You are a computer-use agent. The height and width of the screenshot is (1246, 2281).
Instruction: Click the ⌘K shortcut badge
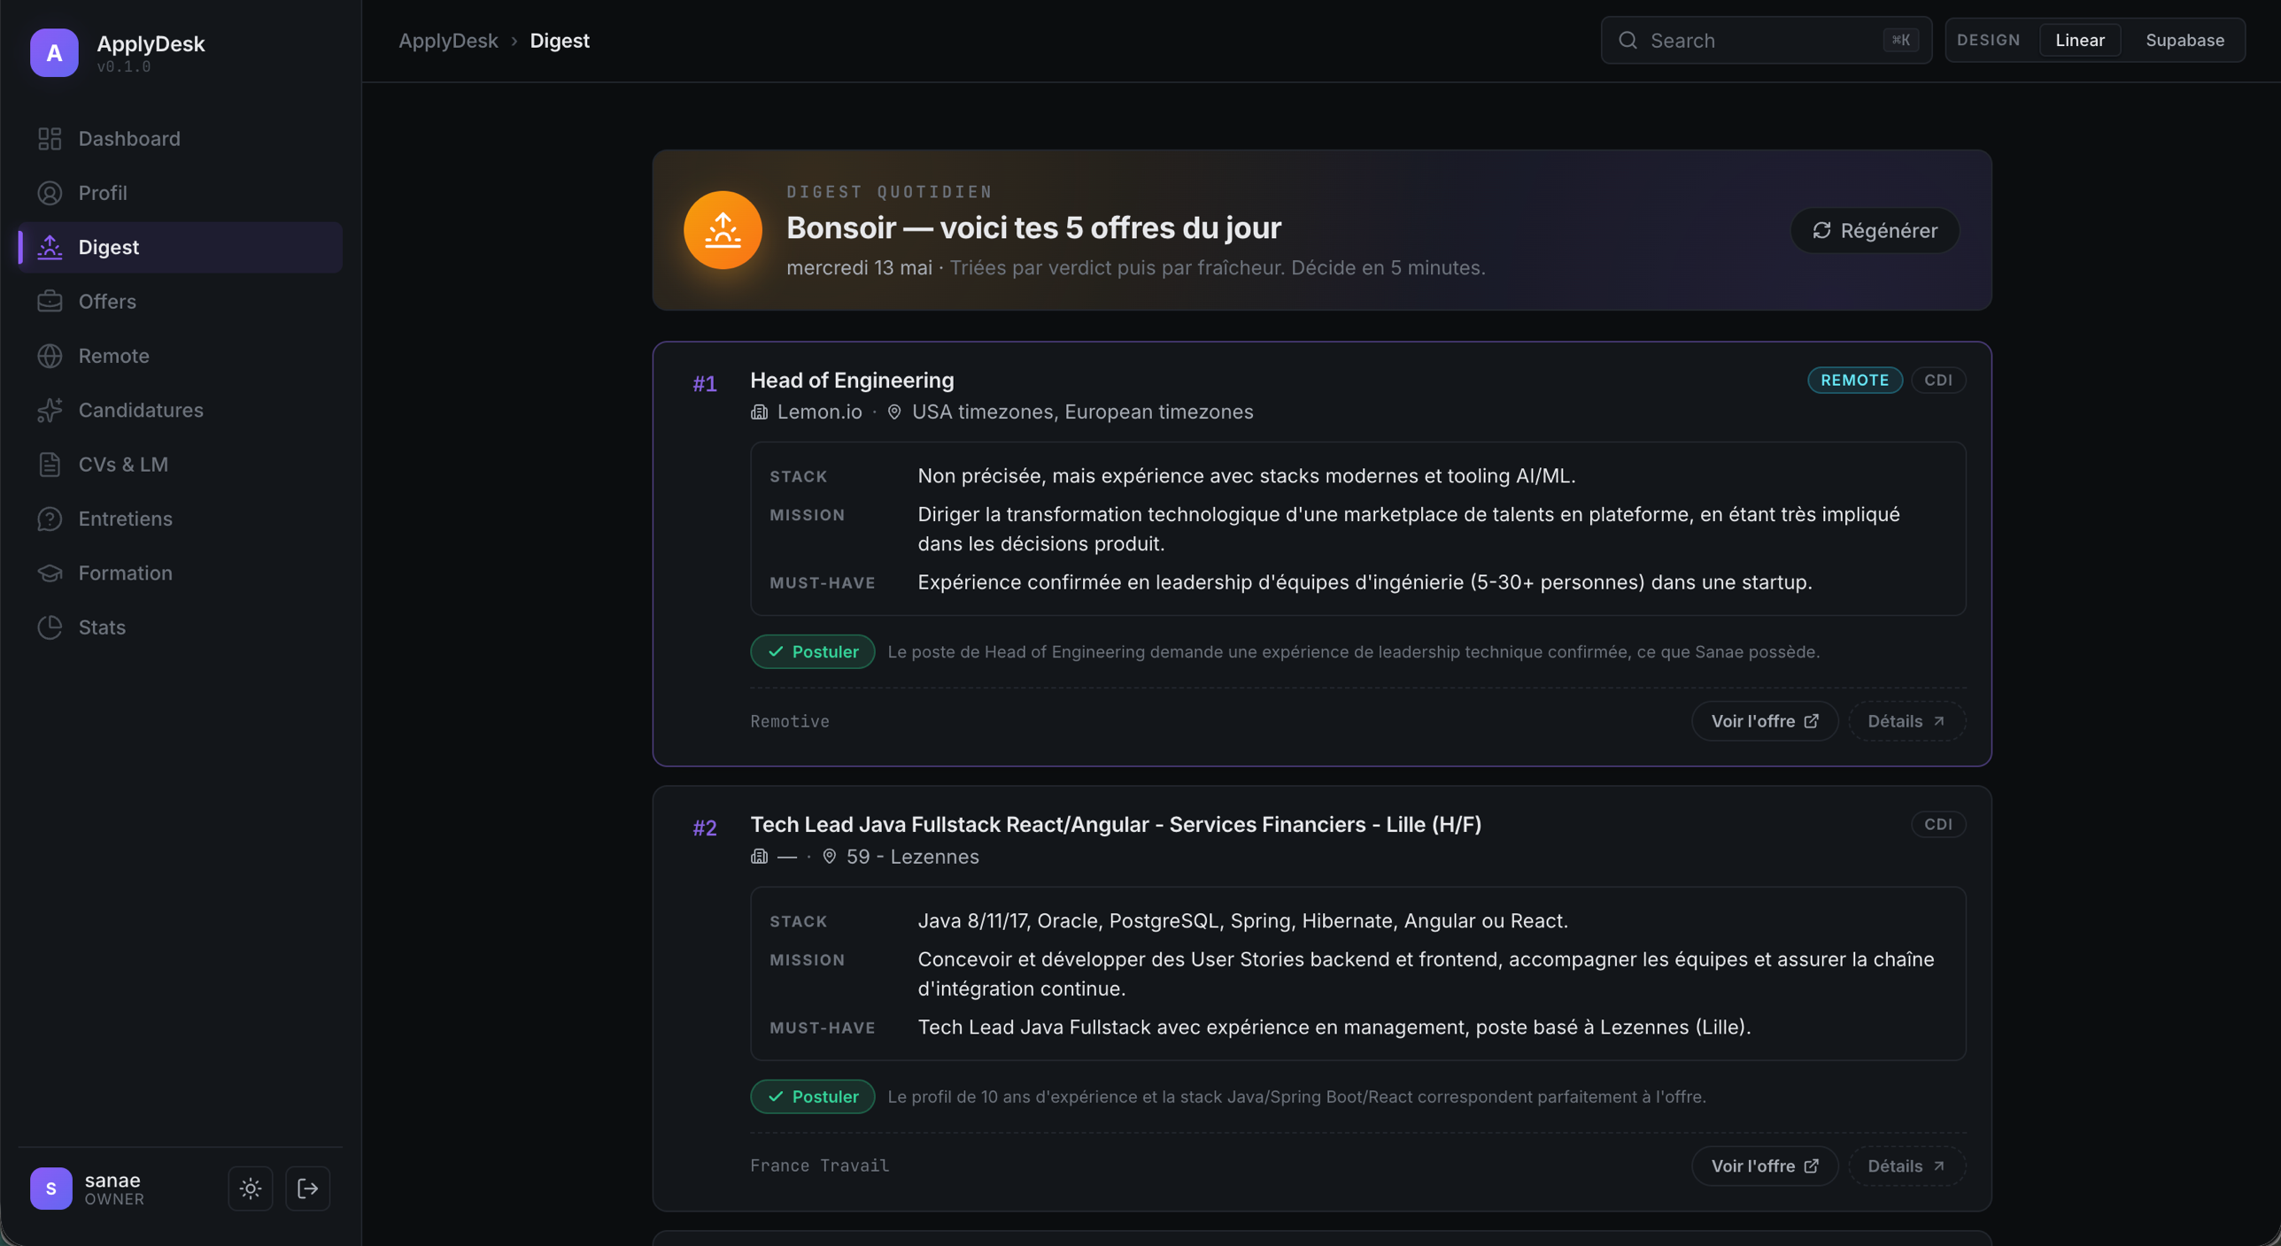(x=1900, y=40)
